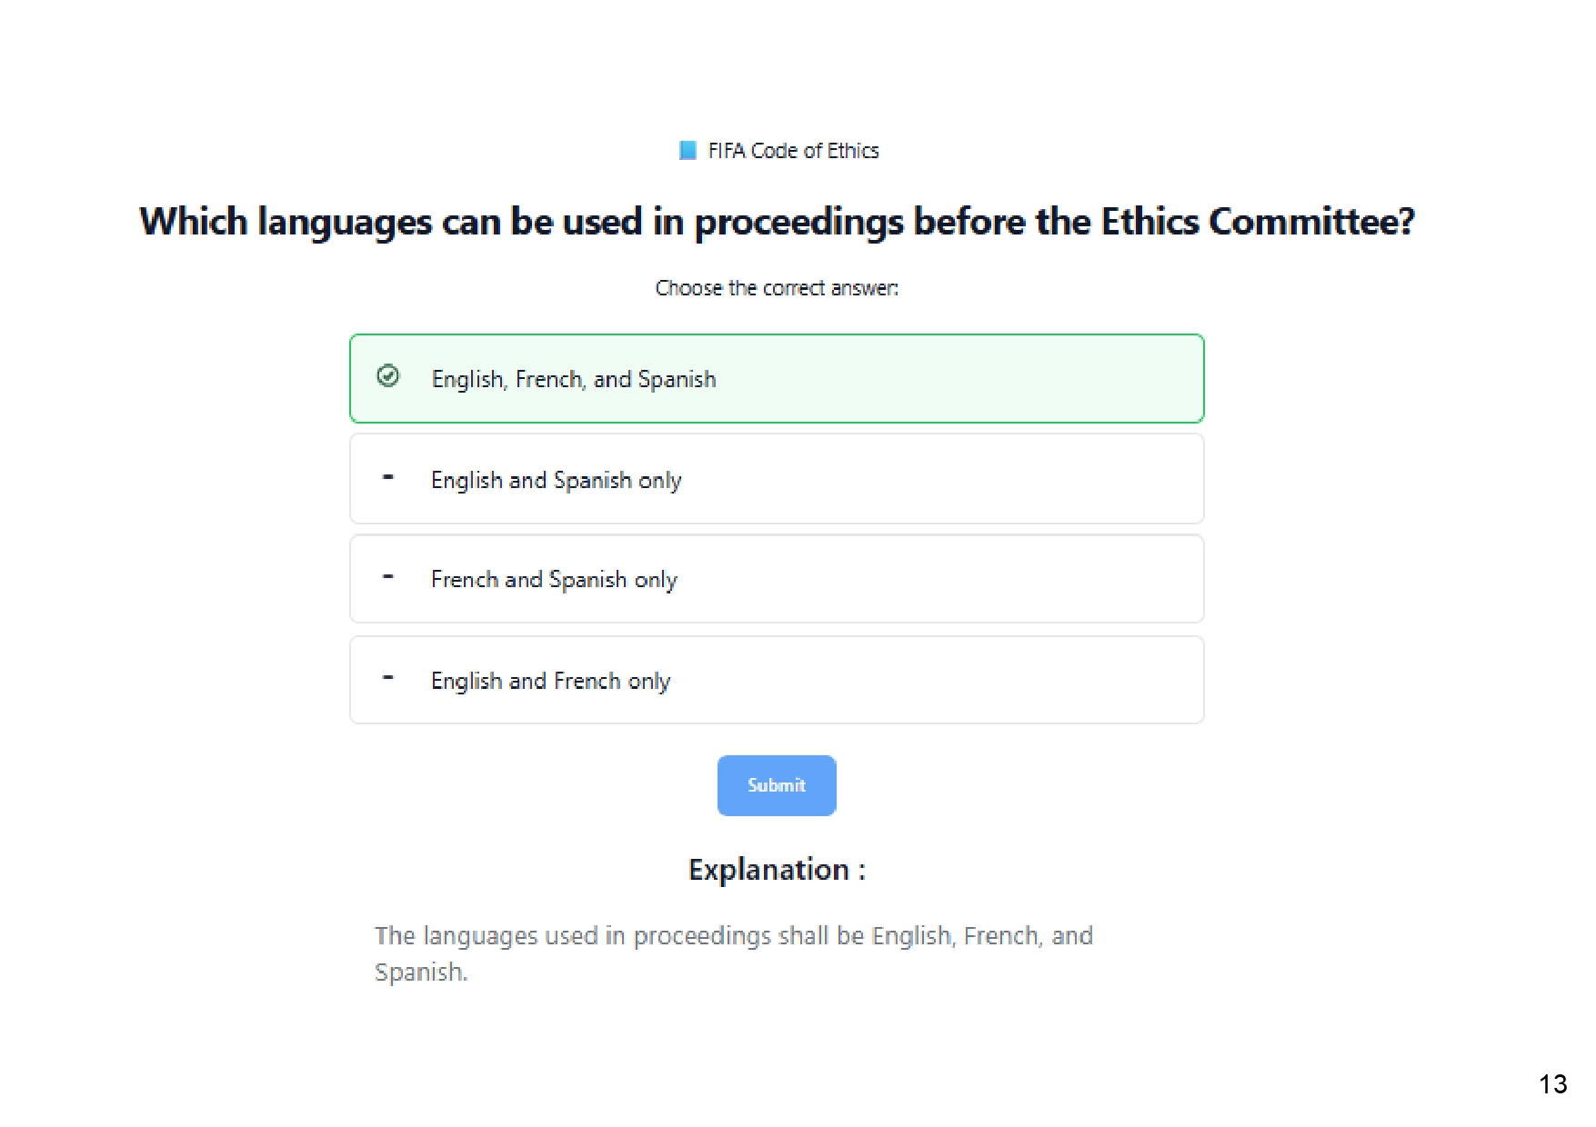Screen dimensions: 1596x1127
Task: Click the dash icon beside English and Spanish only
Action: tap(388, 477)
